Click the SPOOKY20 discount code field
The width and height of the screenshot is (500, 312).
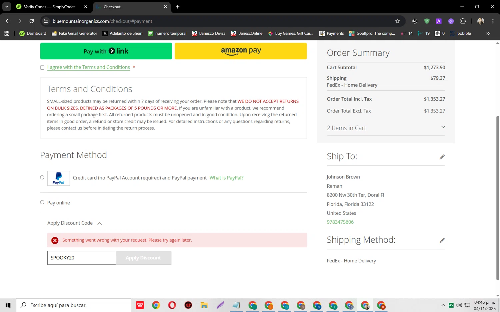point(82,258)
